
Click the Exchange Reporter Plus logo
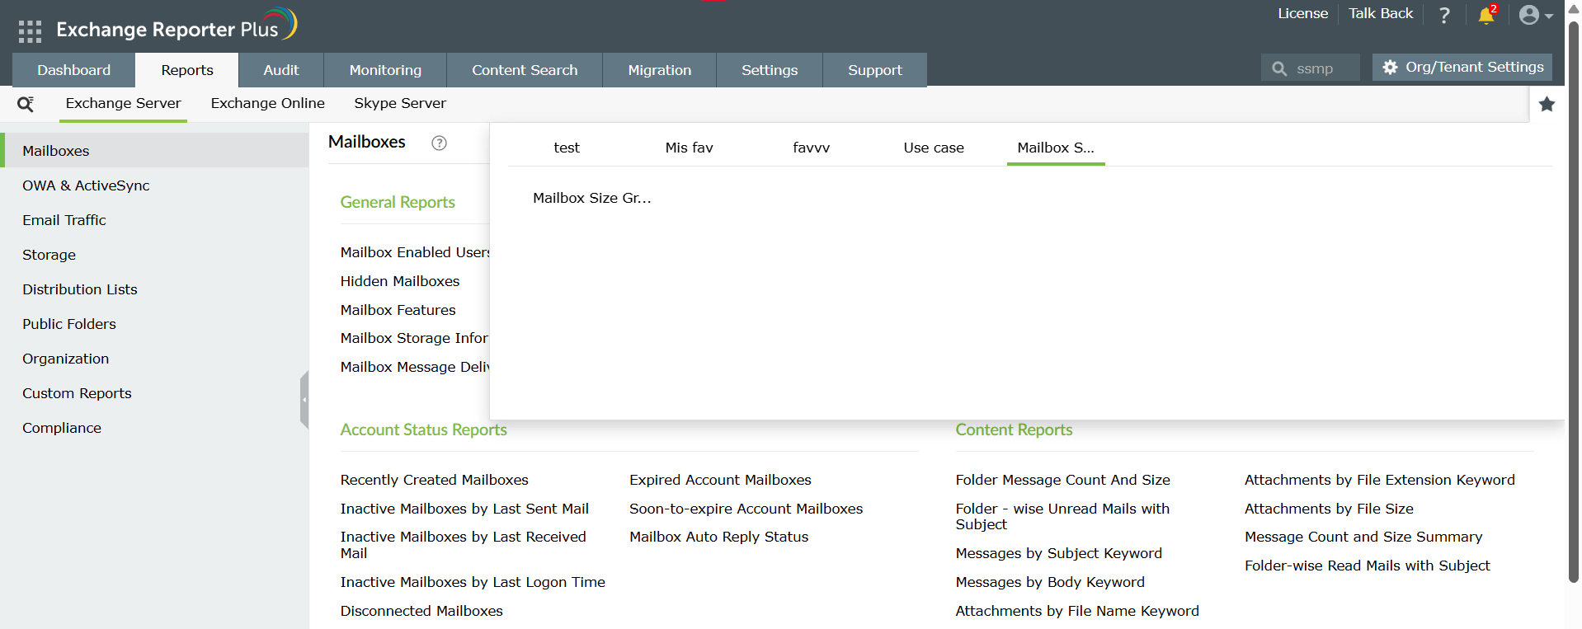point(177,26)
